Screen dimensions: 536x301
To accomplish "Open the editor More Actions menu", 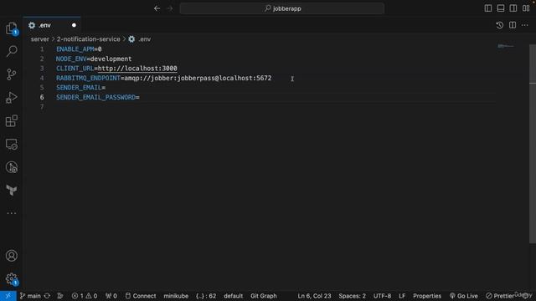I will pyautogui.click(x=525, y=25).
